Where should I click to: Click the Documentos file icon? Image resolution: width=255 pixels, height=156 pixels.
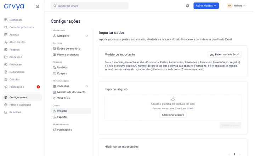6,72
